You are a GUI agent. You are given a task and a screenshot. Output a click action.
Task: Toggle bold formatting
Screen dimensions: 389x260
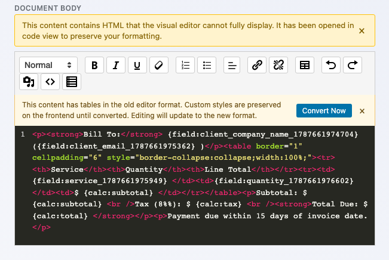(x=94, y=65)
